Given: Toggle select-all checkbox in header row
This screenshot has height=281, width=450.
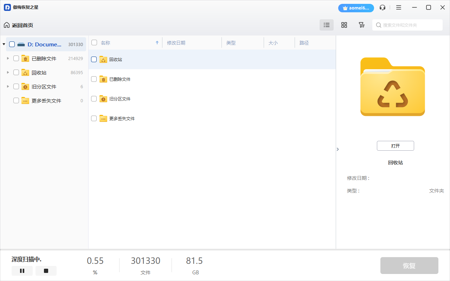Looking at the screenshot, I should (94, 43).
